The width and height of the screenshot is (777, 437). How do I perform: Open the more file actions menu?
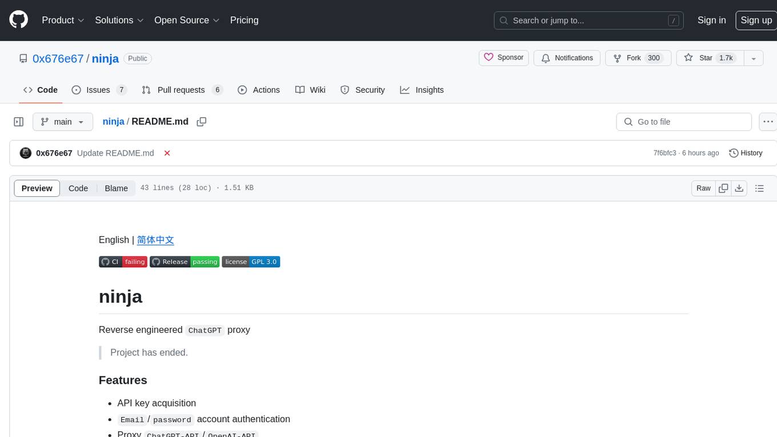(768, 122)
